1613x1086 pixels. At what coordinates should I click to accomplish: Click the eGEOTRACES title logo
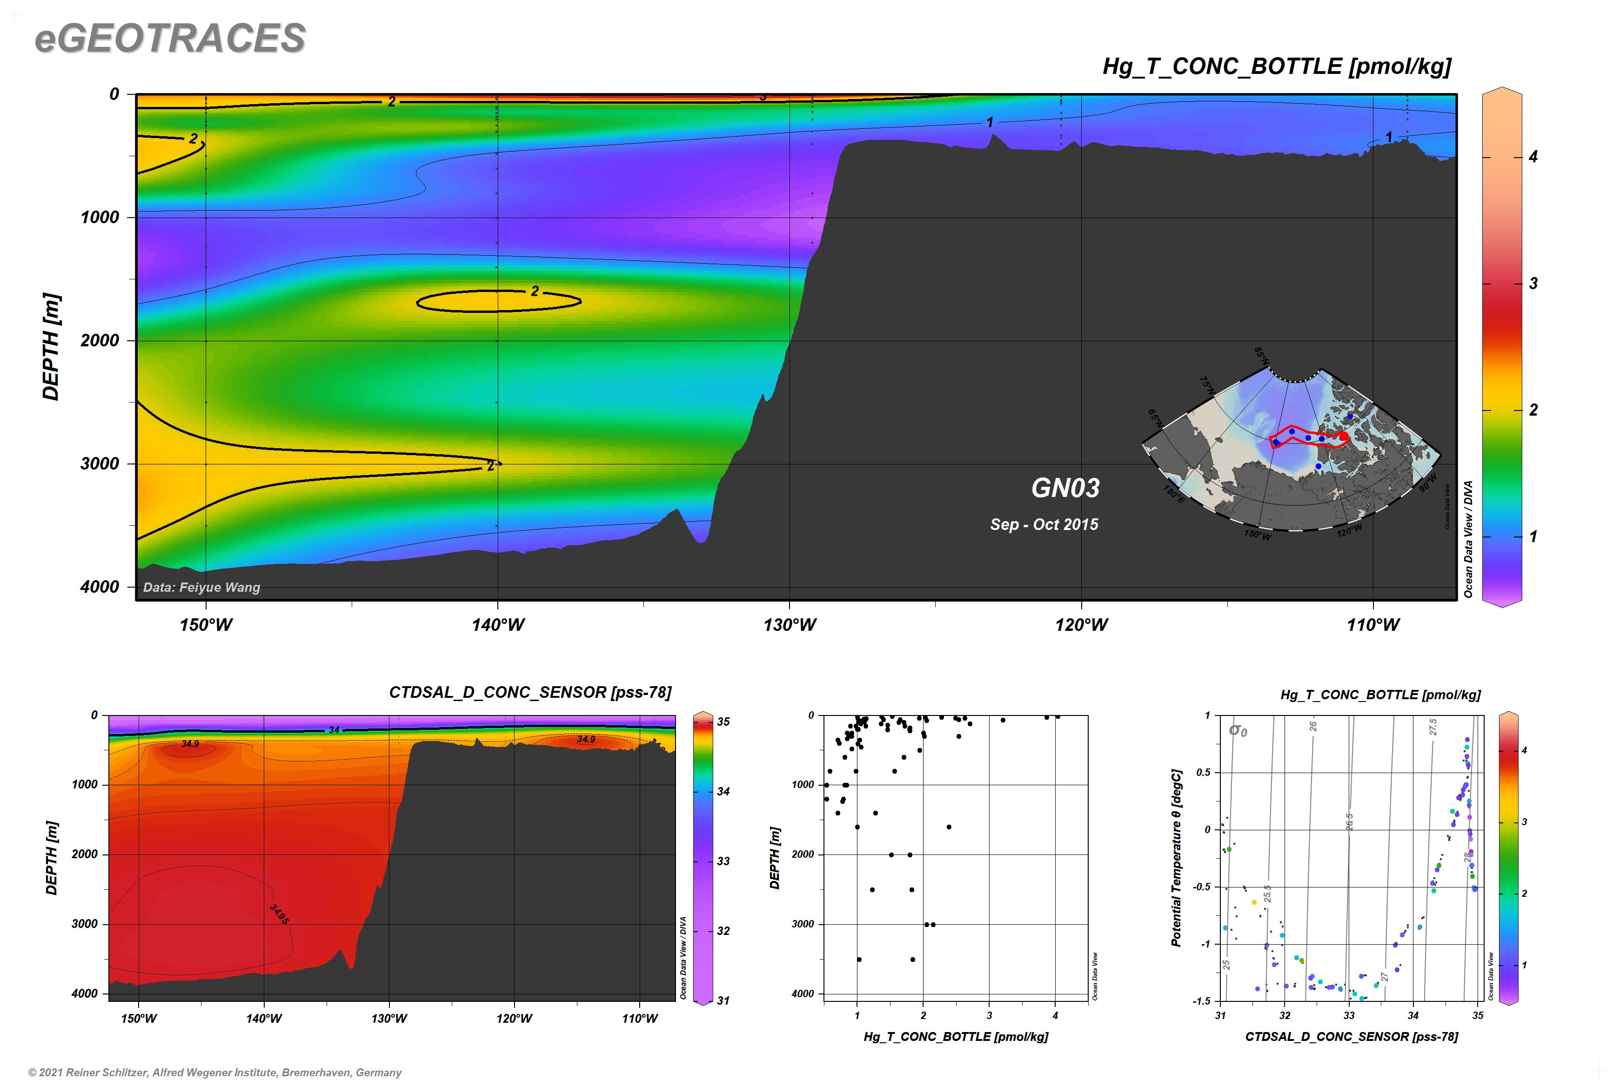(x=170, y=38)
